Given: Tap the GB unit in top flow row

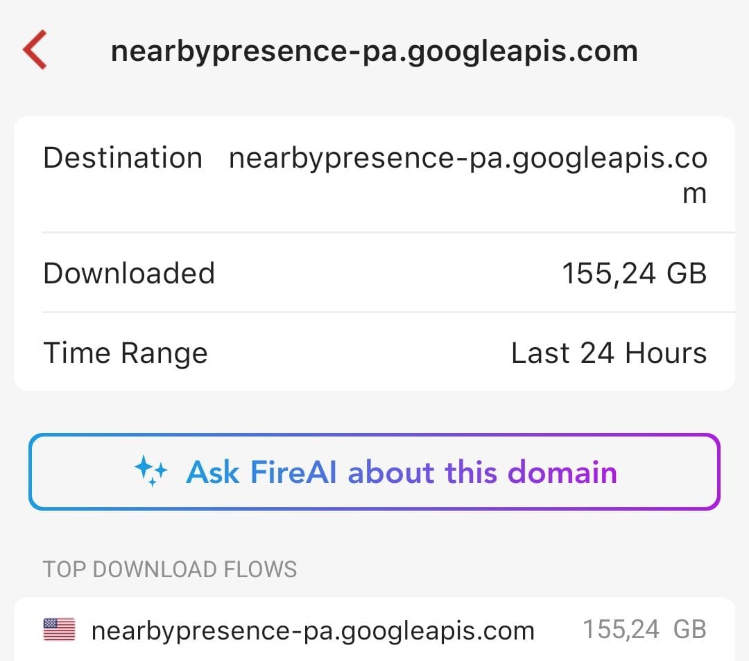Looking at the screenshot, I should click(x=689, y=630).
